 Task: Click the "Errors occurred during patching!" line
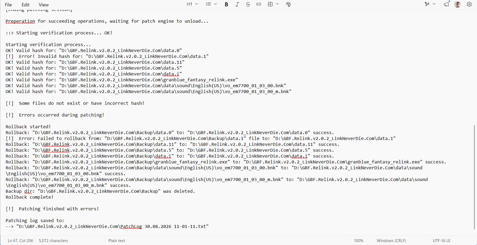pos(55,115)
